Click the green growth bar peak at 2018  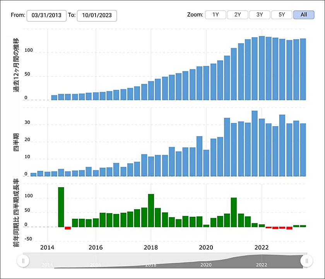coord(151,210)
